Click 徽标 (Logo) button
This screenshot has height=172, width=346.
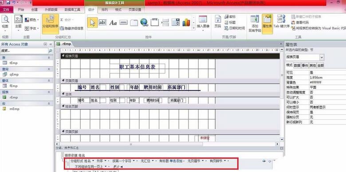pyautogui.click(x=230, y=17)
